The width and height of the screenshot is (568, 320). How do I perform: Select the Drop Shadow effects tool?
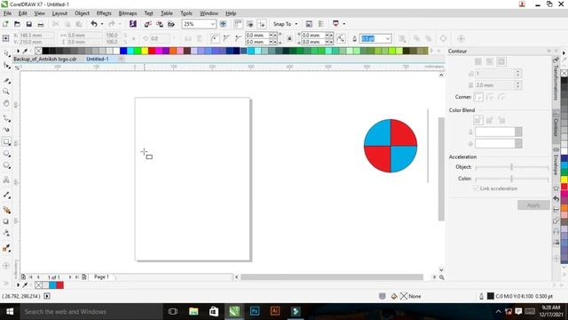pyautogui.click(x=6, y=221)
